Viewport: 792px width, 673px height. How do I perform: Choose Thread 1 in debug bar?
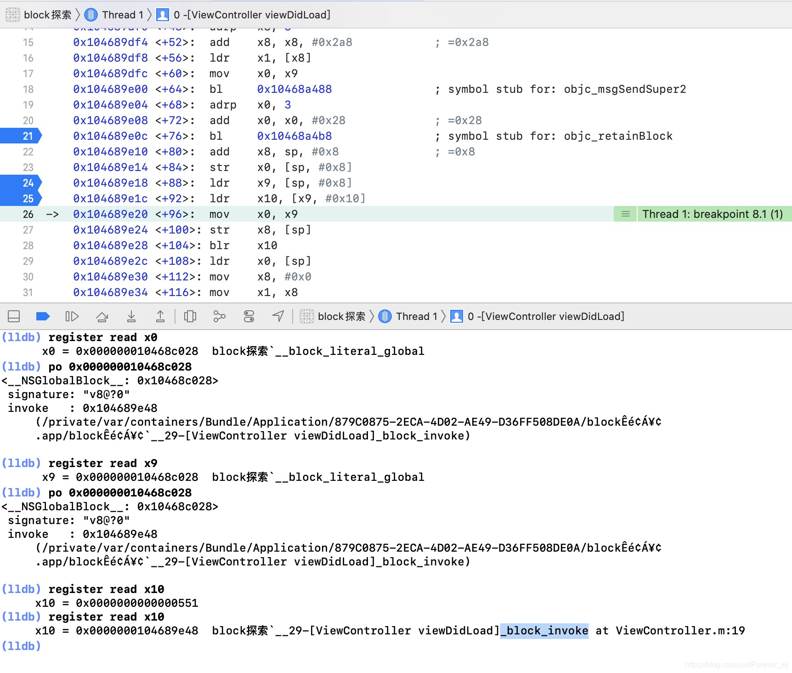408,316
